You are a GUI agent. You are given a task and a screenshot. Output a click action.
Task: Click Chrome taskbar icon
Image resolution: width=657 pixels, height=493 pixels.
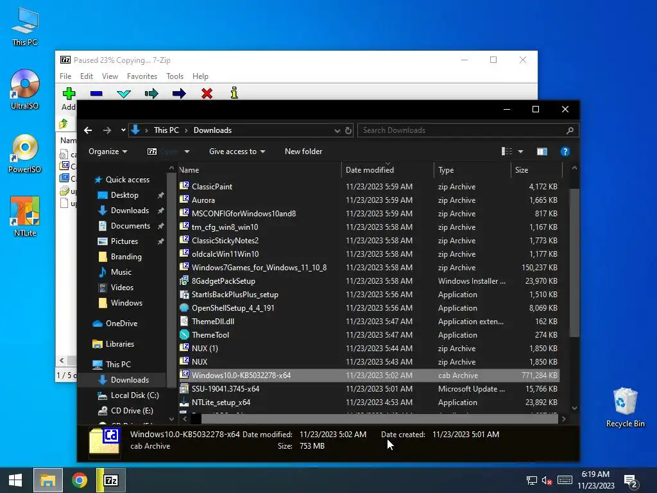pos(79,480)
